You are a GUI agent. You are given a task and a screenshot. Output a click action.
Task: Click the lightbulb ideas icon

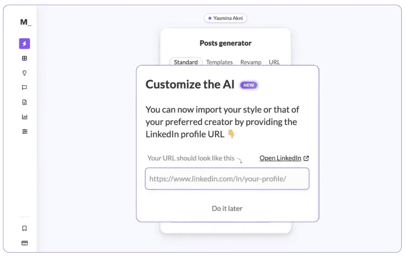pyautogui.click(x=24, y=73)
